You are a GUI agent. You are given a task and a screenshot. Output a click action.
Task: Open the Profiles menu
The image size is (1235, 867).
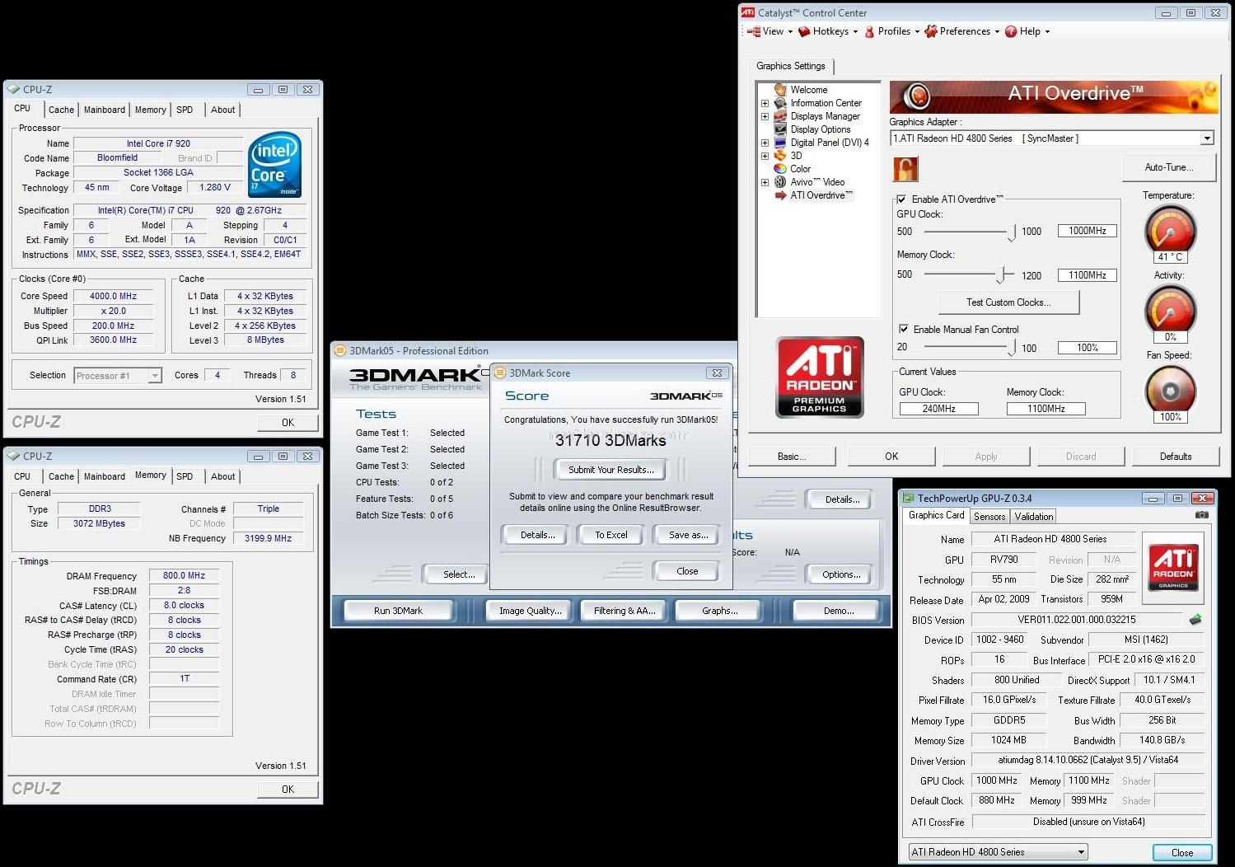click(891, 31)
